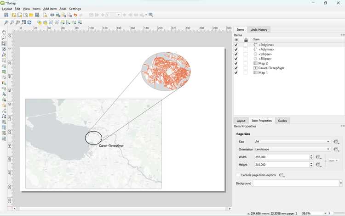Increase Height with stepper arrow
The height and width of the screenshot is (216, 345).
click(311, 163)
